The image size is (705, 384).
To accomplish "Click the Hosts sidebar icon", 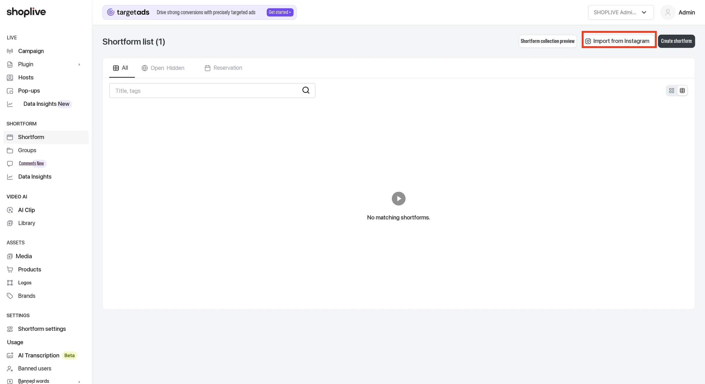I will click(x=10, y=78).
